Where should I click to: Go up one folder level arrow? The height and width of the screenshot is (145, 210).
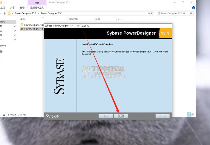point(5,13)
